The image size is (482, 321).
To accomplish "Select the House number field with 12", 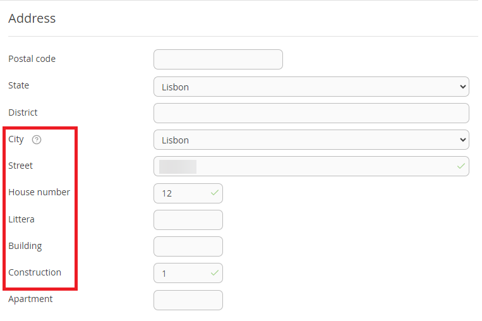I will 188,193.
